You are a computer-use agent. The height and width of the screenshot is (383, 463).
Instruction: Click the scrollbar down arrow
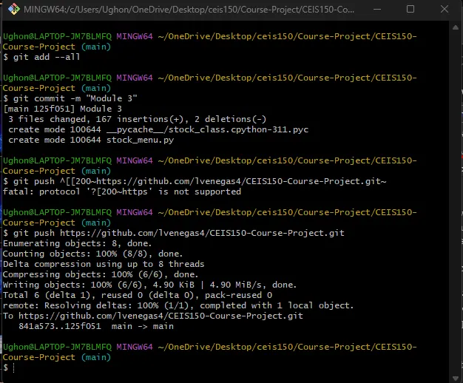tap(456, 379)
